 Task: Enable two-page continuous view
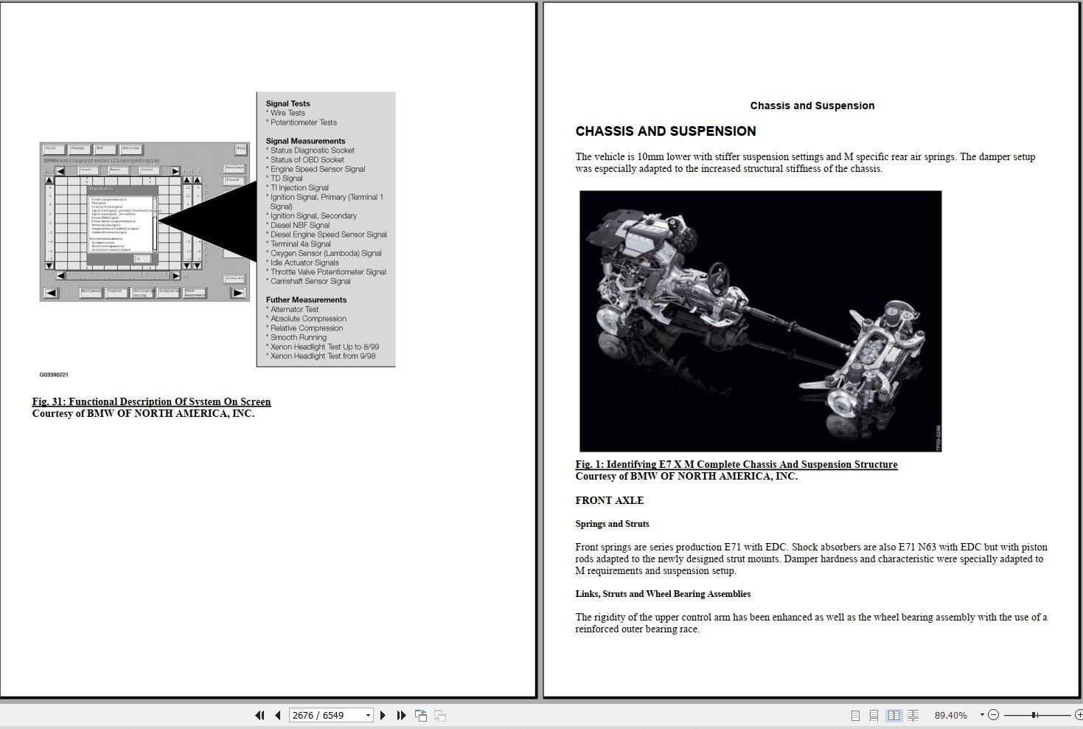[913, 715]
